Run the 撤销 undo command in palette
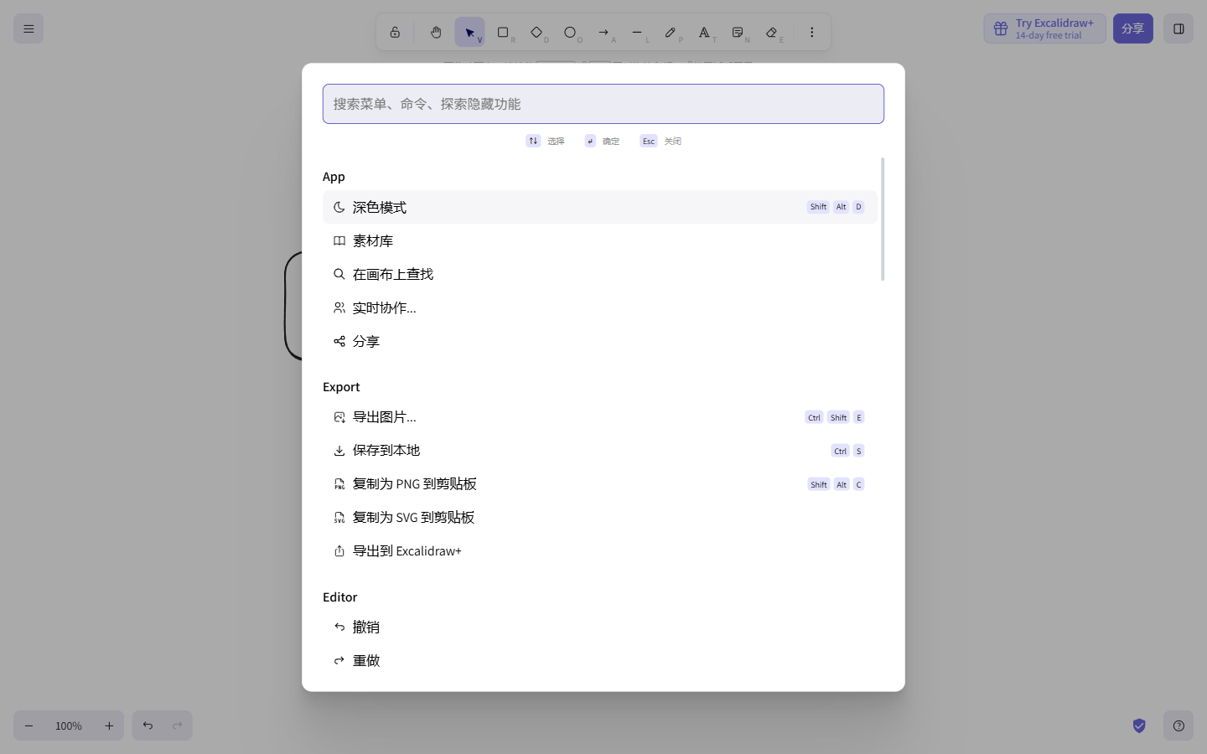Screen dimensions: 1207x754 (600, 627)
